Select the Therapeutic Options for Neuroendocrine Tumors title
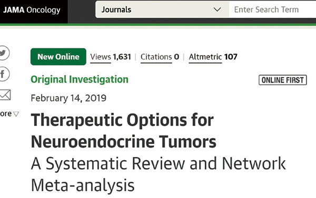 tap(124, 131)
